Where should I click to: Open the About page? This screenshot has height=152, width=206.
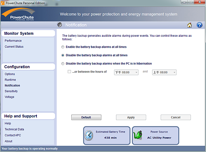tap(8, 141)
